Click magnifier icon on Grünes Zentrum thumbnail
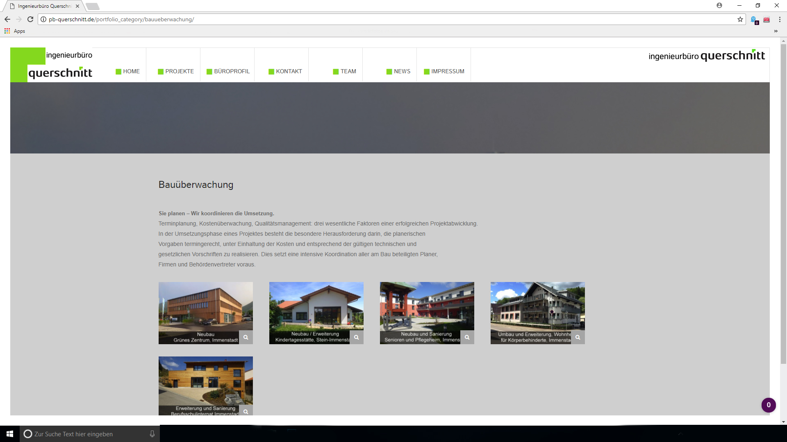The width and height of the screenshot is (787, 442). pos(246,337)
